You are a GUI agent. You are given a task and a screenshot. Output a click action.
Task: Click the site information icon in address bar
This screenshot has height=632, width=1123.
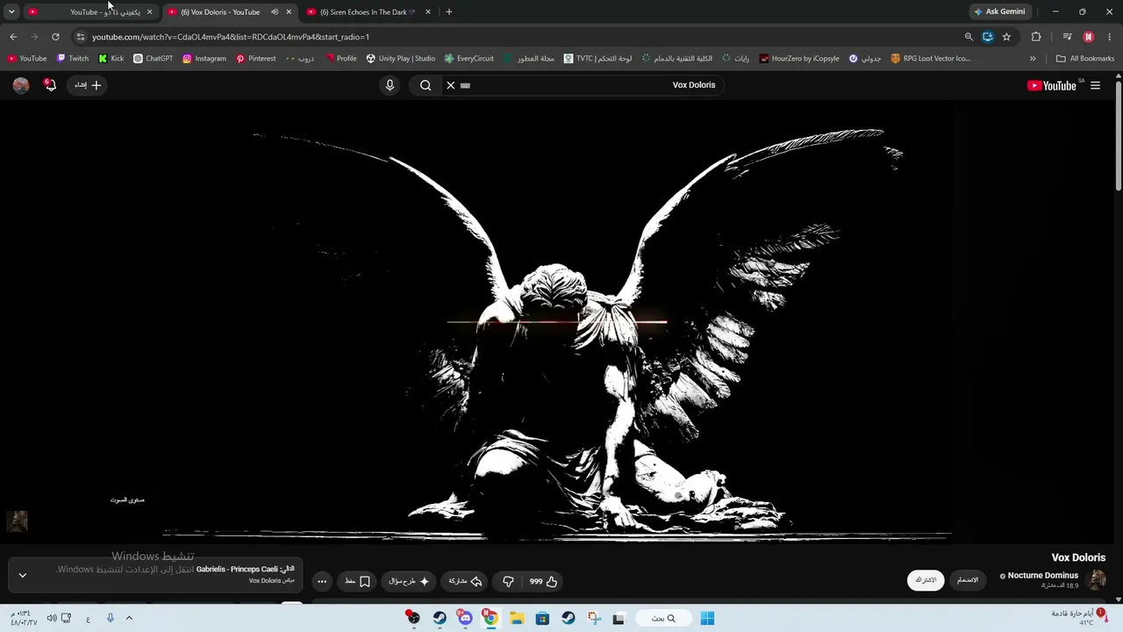(x=80, y=37)
